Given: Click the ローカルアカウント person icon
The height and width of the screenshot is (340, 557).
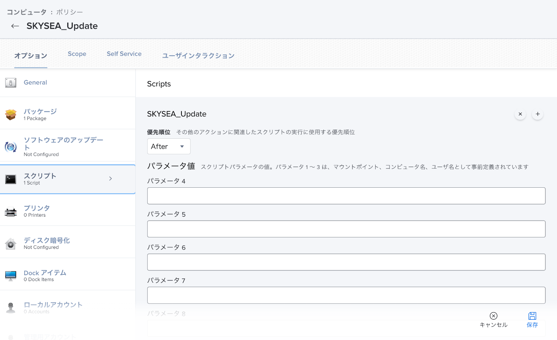Looking at the screenshot, I should coord(11,308).
